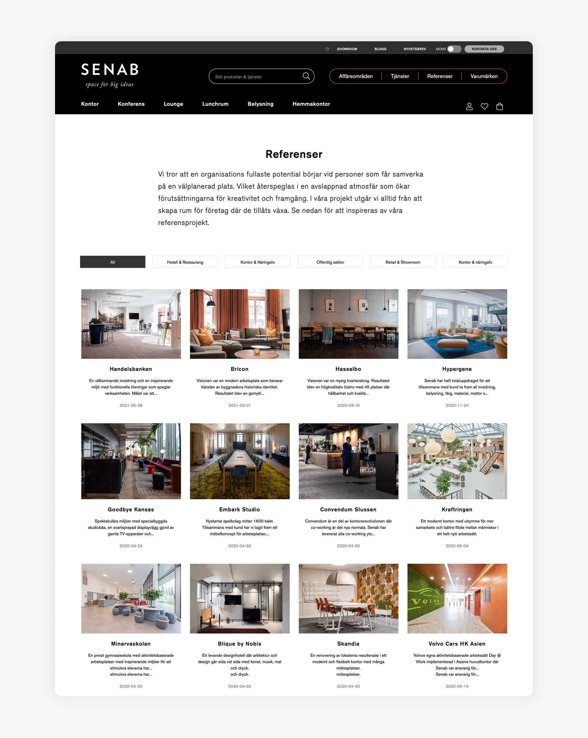Click the 'Varumärken' navigation menu item

click(484, 75)
